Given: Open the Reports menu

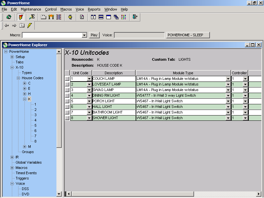Looking at the screenshot, I should coord(94,9).
